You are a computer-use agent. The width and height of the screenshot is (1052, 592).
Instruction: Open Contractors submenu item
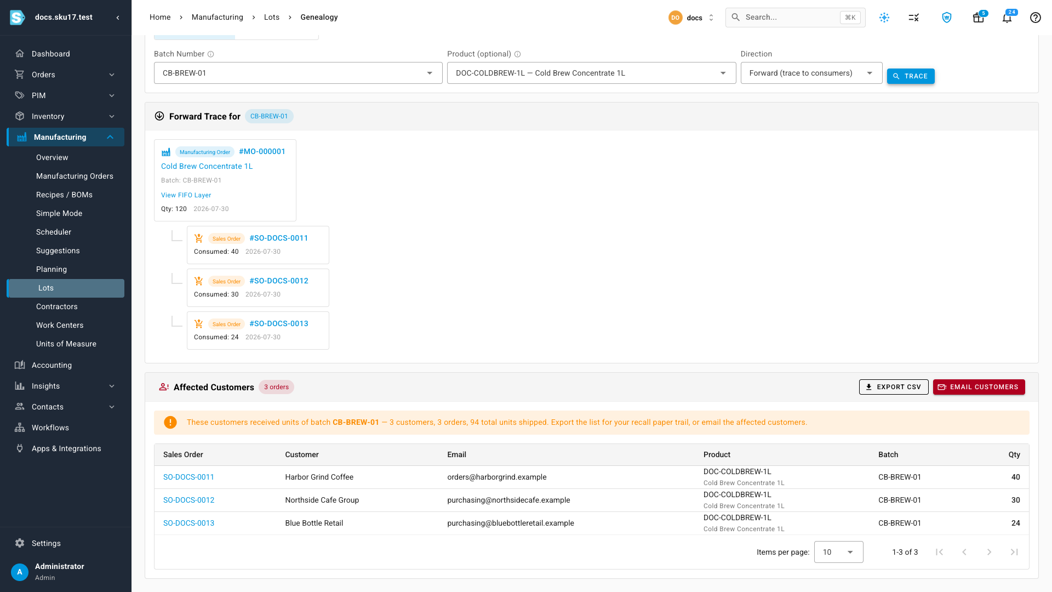(57, 306)
